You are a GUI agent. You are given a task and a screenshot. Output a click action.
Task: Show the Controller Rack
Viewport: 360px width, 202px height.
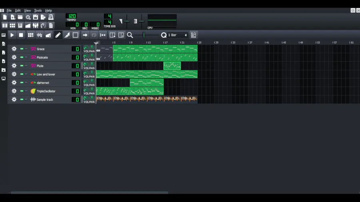(43, 26)
